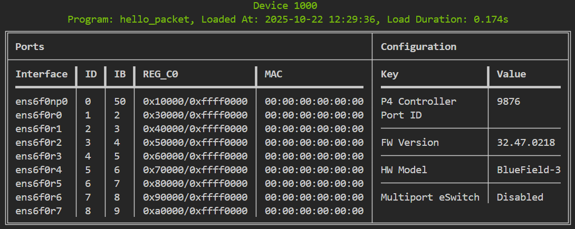The image size is (575, 229).
Task: Click the ens6f0r5 interface name
Action: [x=39, y=184]
